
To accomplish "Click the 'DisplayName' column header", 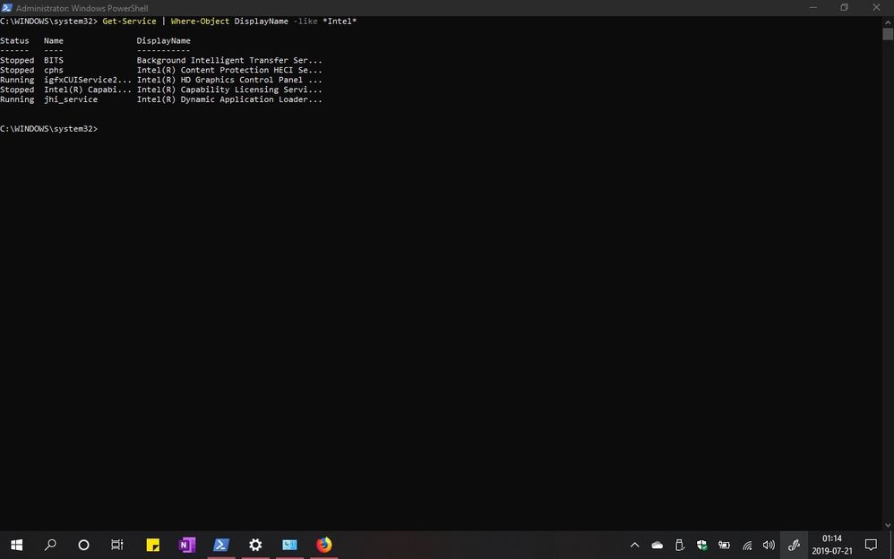I will (x=164, y=40).
